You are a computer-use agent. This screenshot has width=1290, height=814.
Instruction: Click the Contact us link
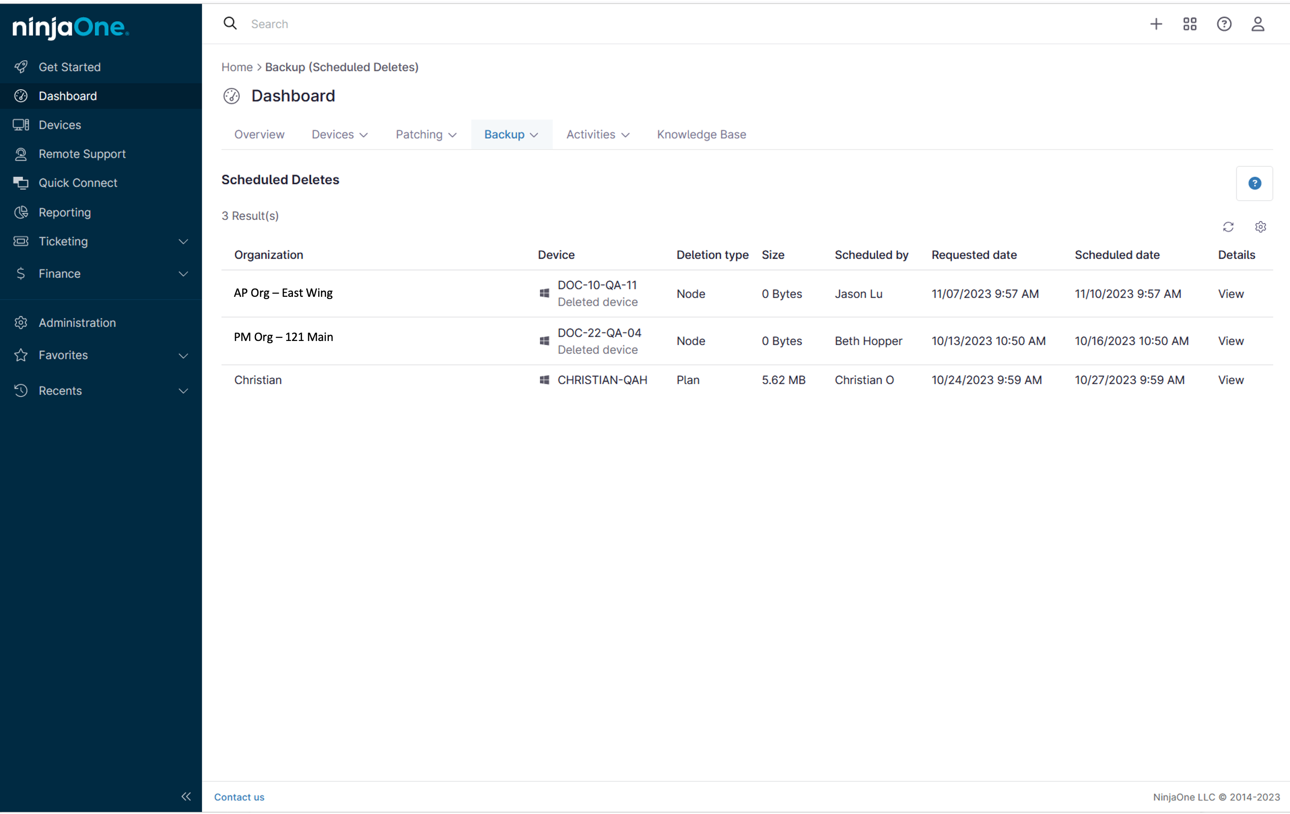click(x=239, y=797)
